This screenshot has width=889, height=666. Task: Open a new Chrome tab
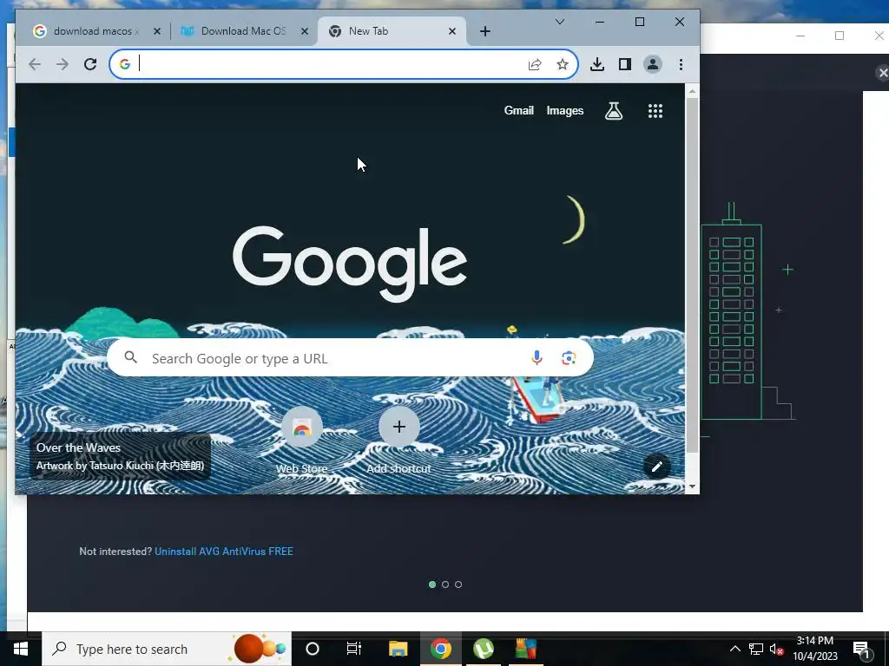pyautogui.click(x=484, y=31)
